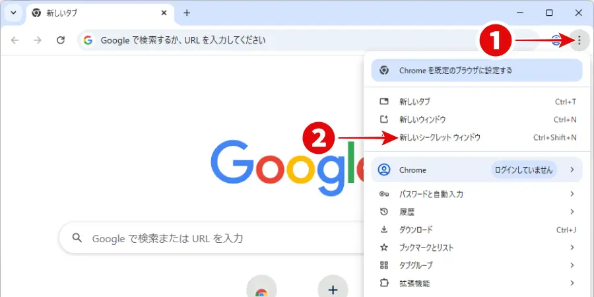Screen dimensions: 594x297
Task: Expand パスワードと自動入力 submenu arrow
Action: point(572,194)
